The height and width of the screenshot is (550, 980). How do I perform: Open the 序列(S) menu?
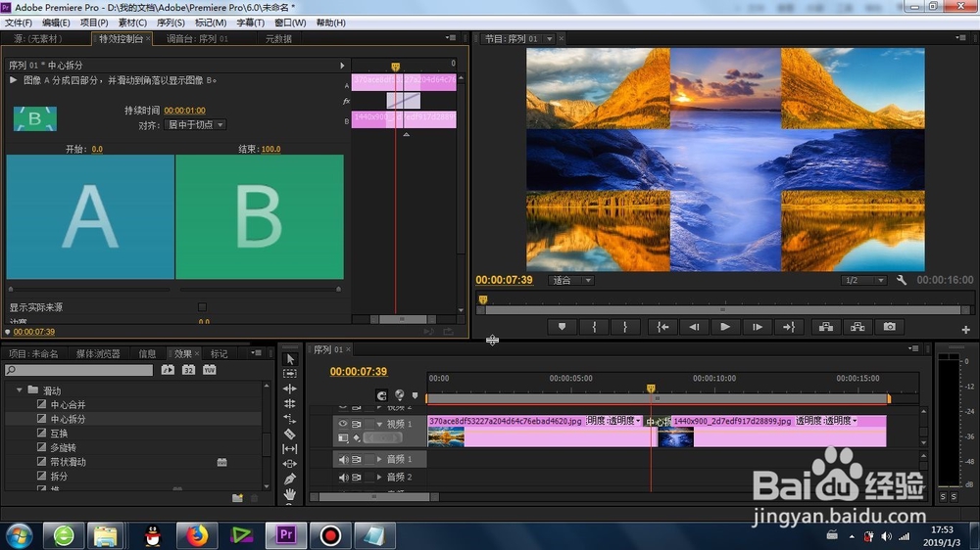(x=171, y=23)
